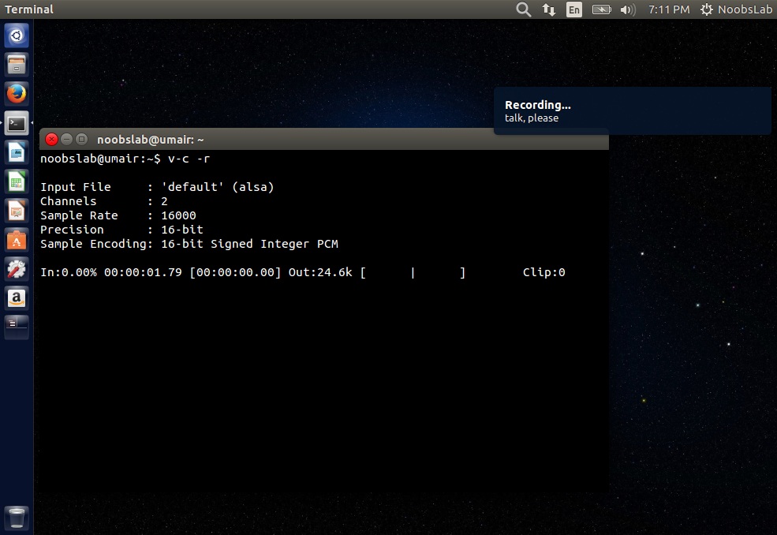Image resolution: width=777 pixels, height=535 pixels.
Task: Open Ubuntu Software Center from the launcher
Action: tap(17, 240)
